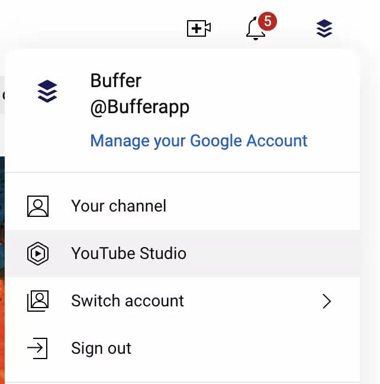Click the @Bufferapp handle text
Image resolution: width=380 pixels, height=384 pixels.
coord(140,107)
